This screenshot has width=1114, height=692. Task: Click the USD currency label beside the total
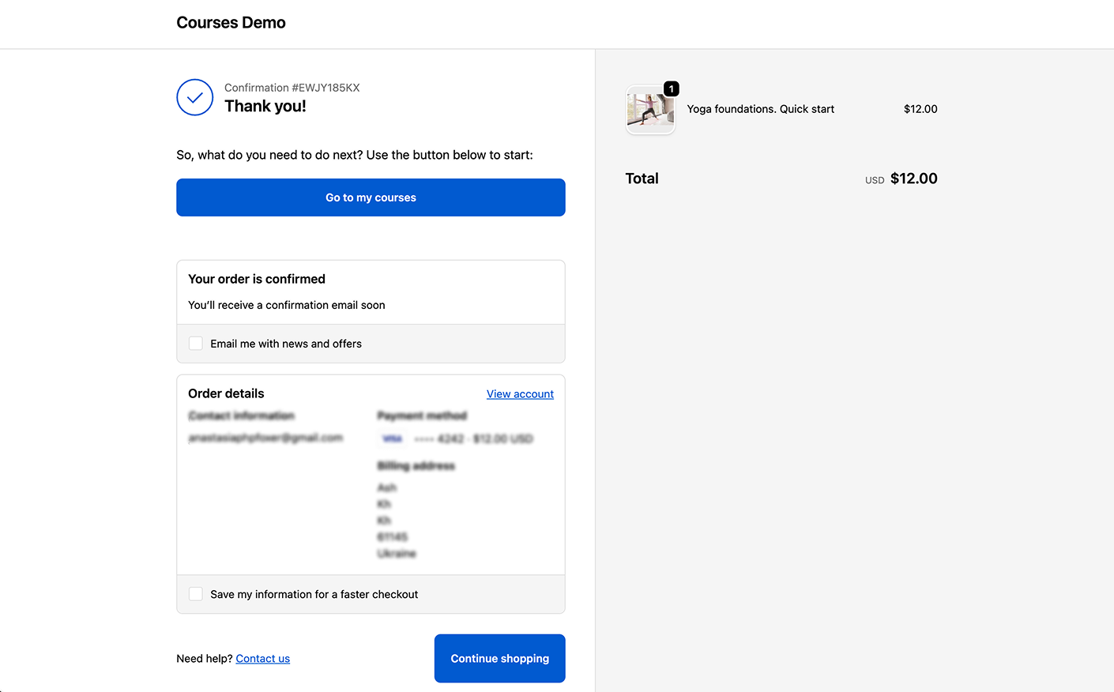coord(874,180)
